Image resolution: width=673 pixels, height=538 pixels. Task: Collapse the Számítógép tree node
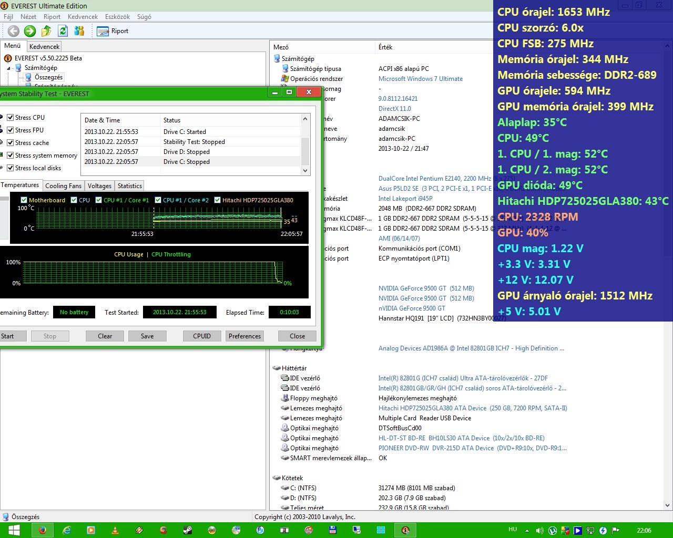9,68
